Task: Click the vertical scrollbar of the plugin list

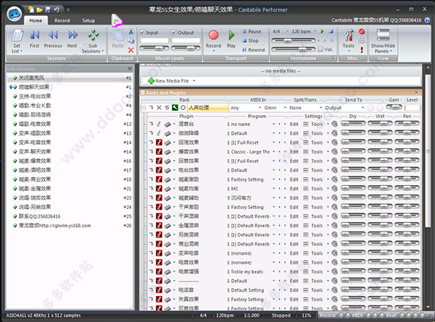Action: tap(428, 151)
